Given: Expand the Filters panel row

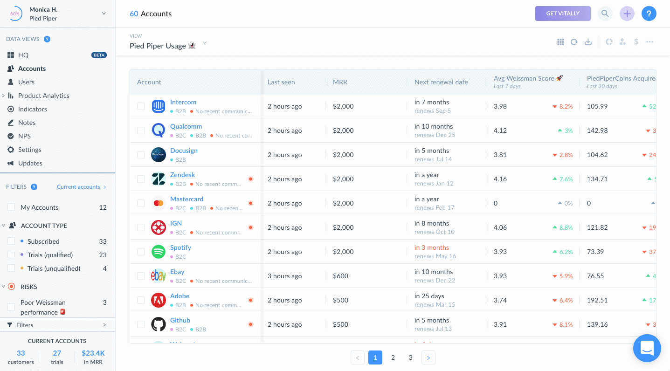Looking at the screenshot, I should click(x=57, y=325).
